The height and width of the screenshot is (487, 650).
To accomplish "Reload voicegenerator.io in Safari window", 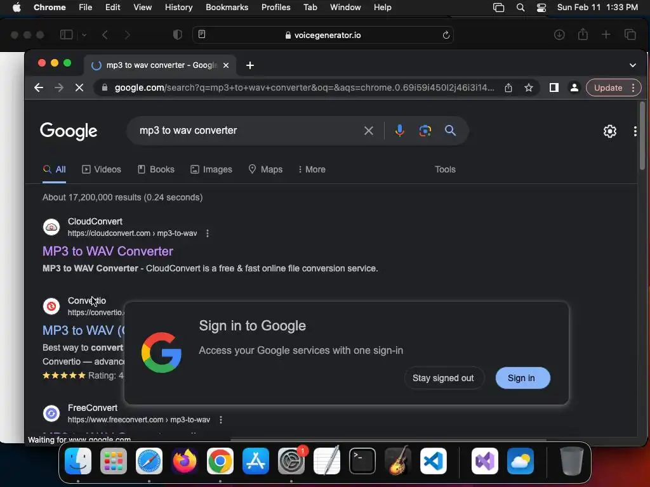I will (x=446, y=36).
